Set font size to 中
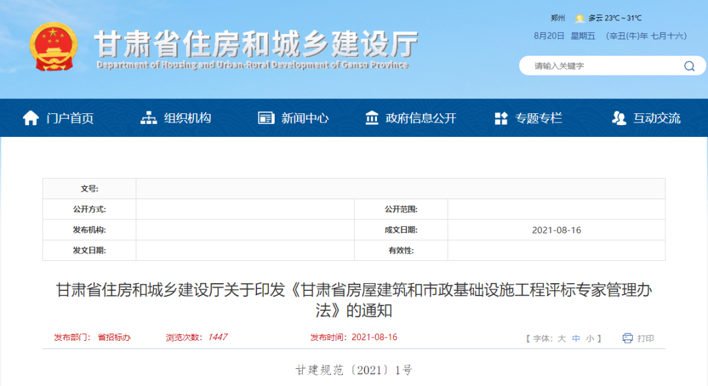This screenshot has width=708, height=386. coord(576,338)
